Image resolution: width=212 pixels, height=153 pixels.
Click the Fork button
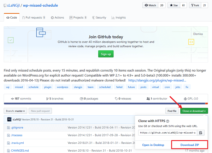point(195,5)
